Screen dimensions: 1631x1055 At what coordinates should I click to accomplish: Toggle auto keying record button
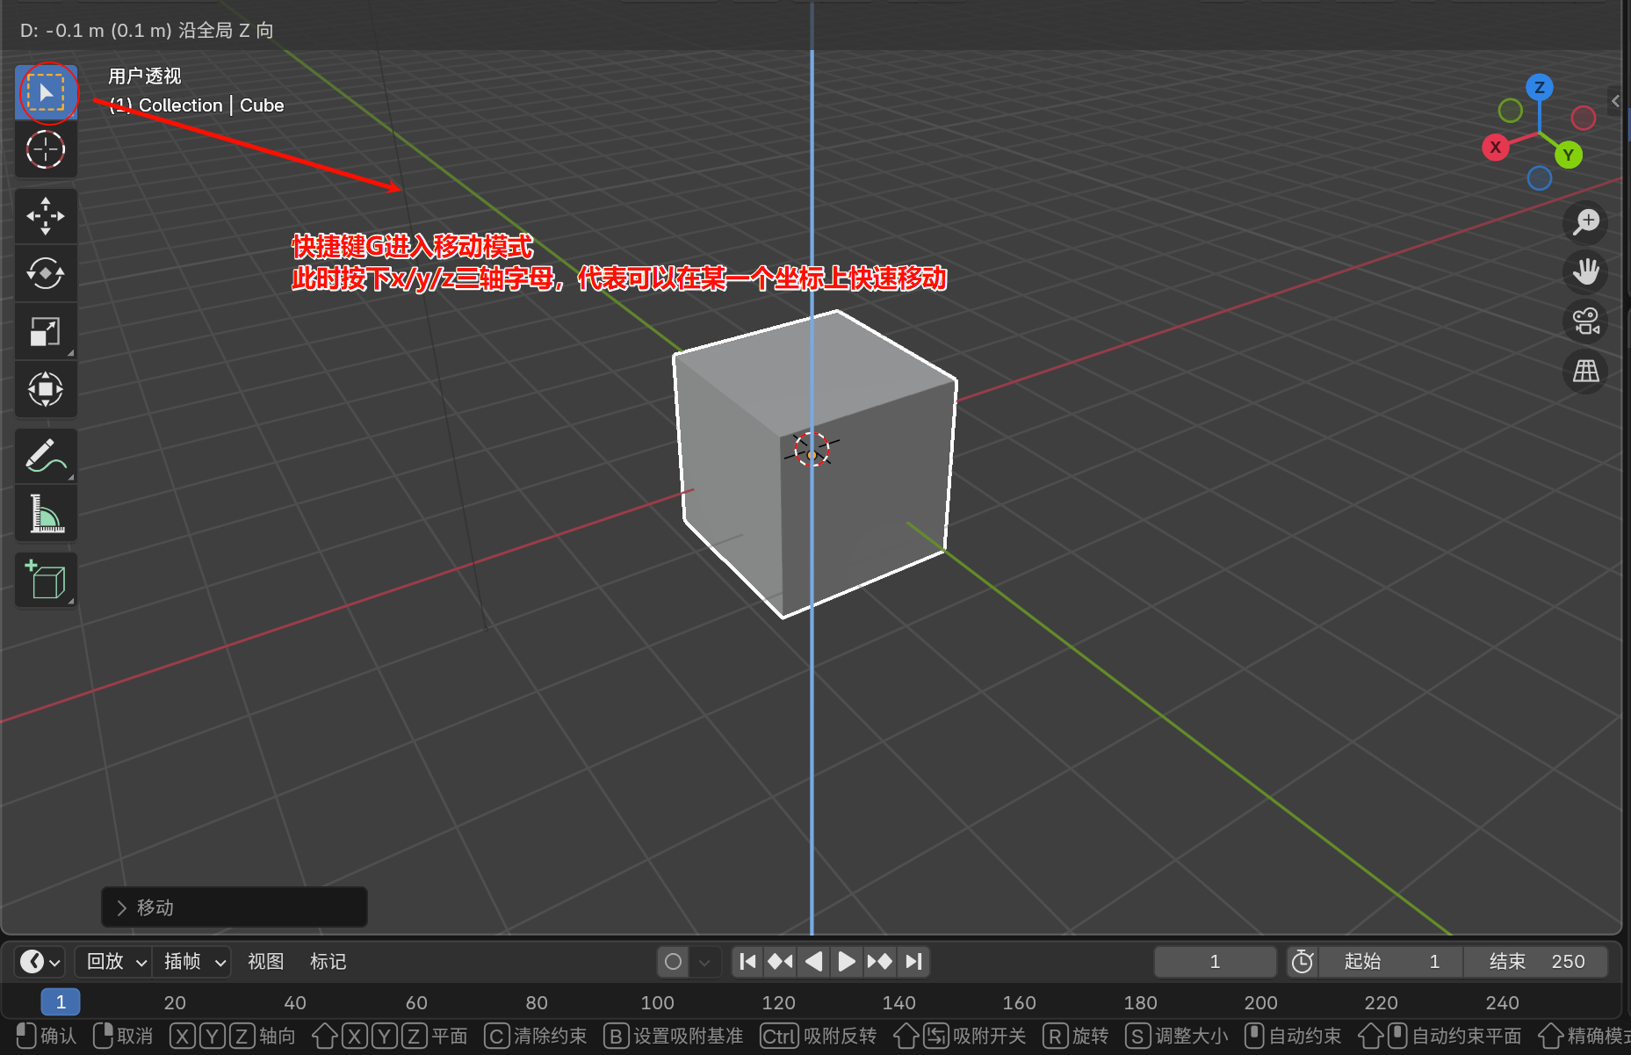[x=674, y=962]
